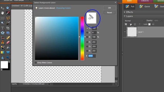Select the Move tool
Screen dimensions: 164x92
[x=3, y=8]
